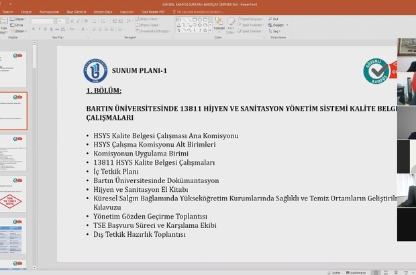
Task: Select the rectangle shape
Action: pos(195,19)
